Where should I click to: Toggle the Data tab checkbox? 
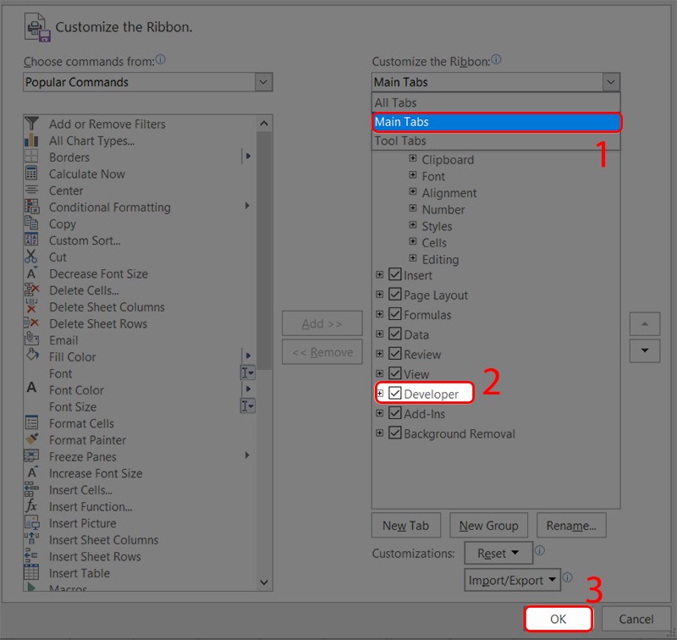coord(394,334)
